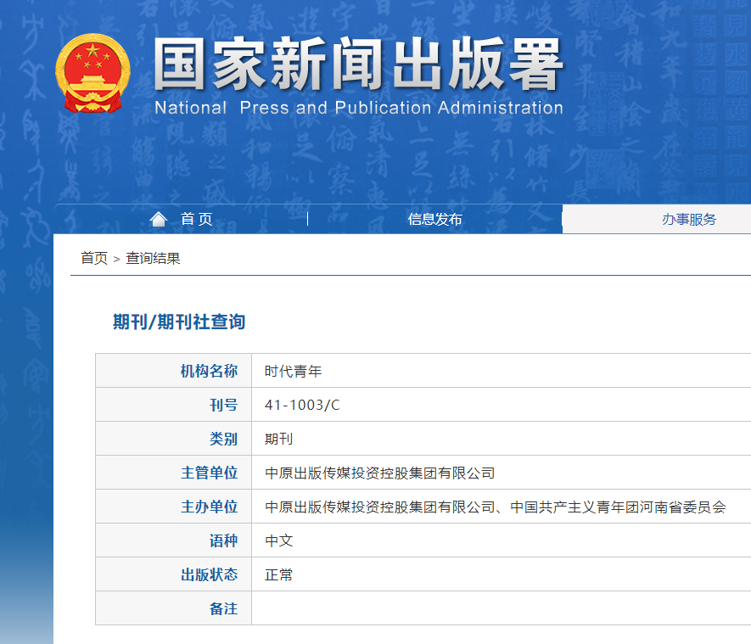The height and width of the screenshot is (644, 751).
Task: Click the 查询结果 breadcrumb text
Action: click(153, 259)
